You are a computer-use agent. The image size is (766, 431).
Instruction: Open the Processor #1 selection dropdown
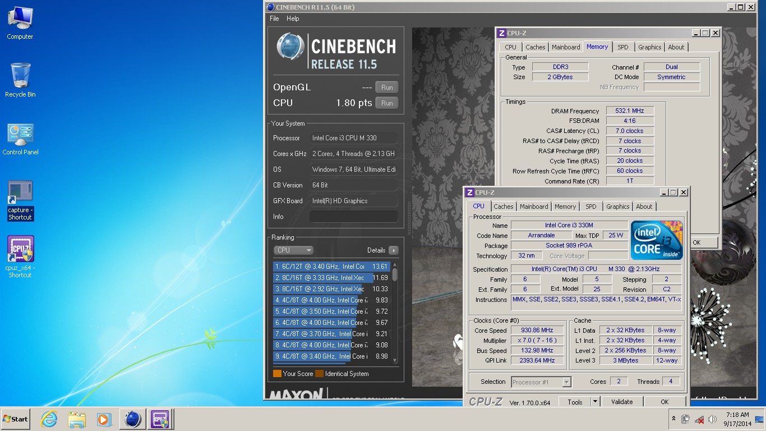point(541,382)
